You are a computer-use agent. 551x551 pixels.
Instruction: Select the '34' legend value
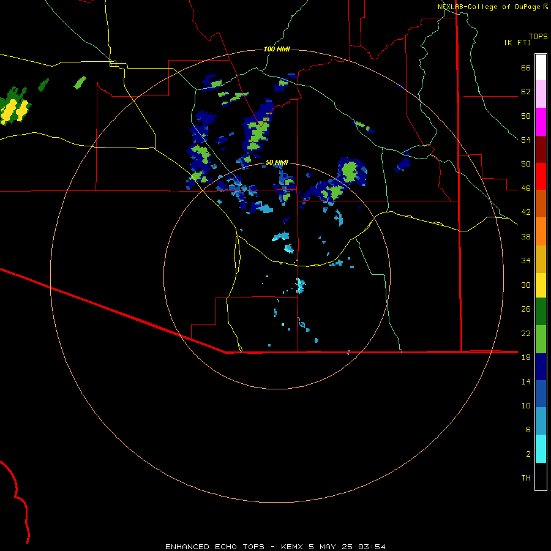526,261
